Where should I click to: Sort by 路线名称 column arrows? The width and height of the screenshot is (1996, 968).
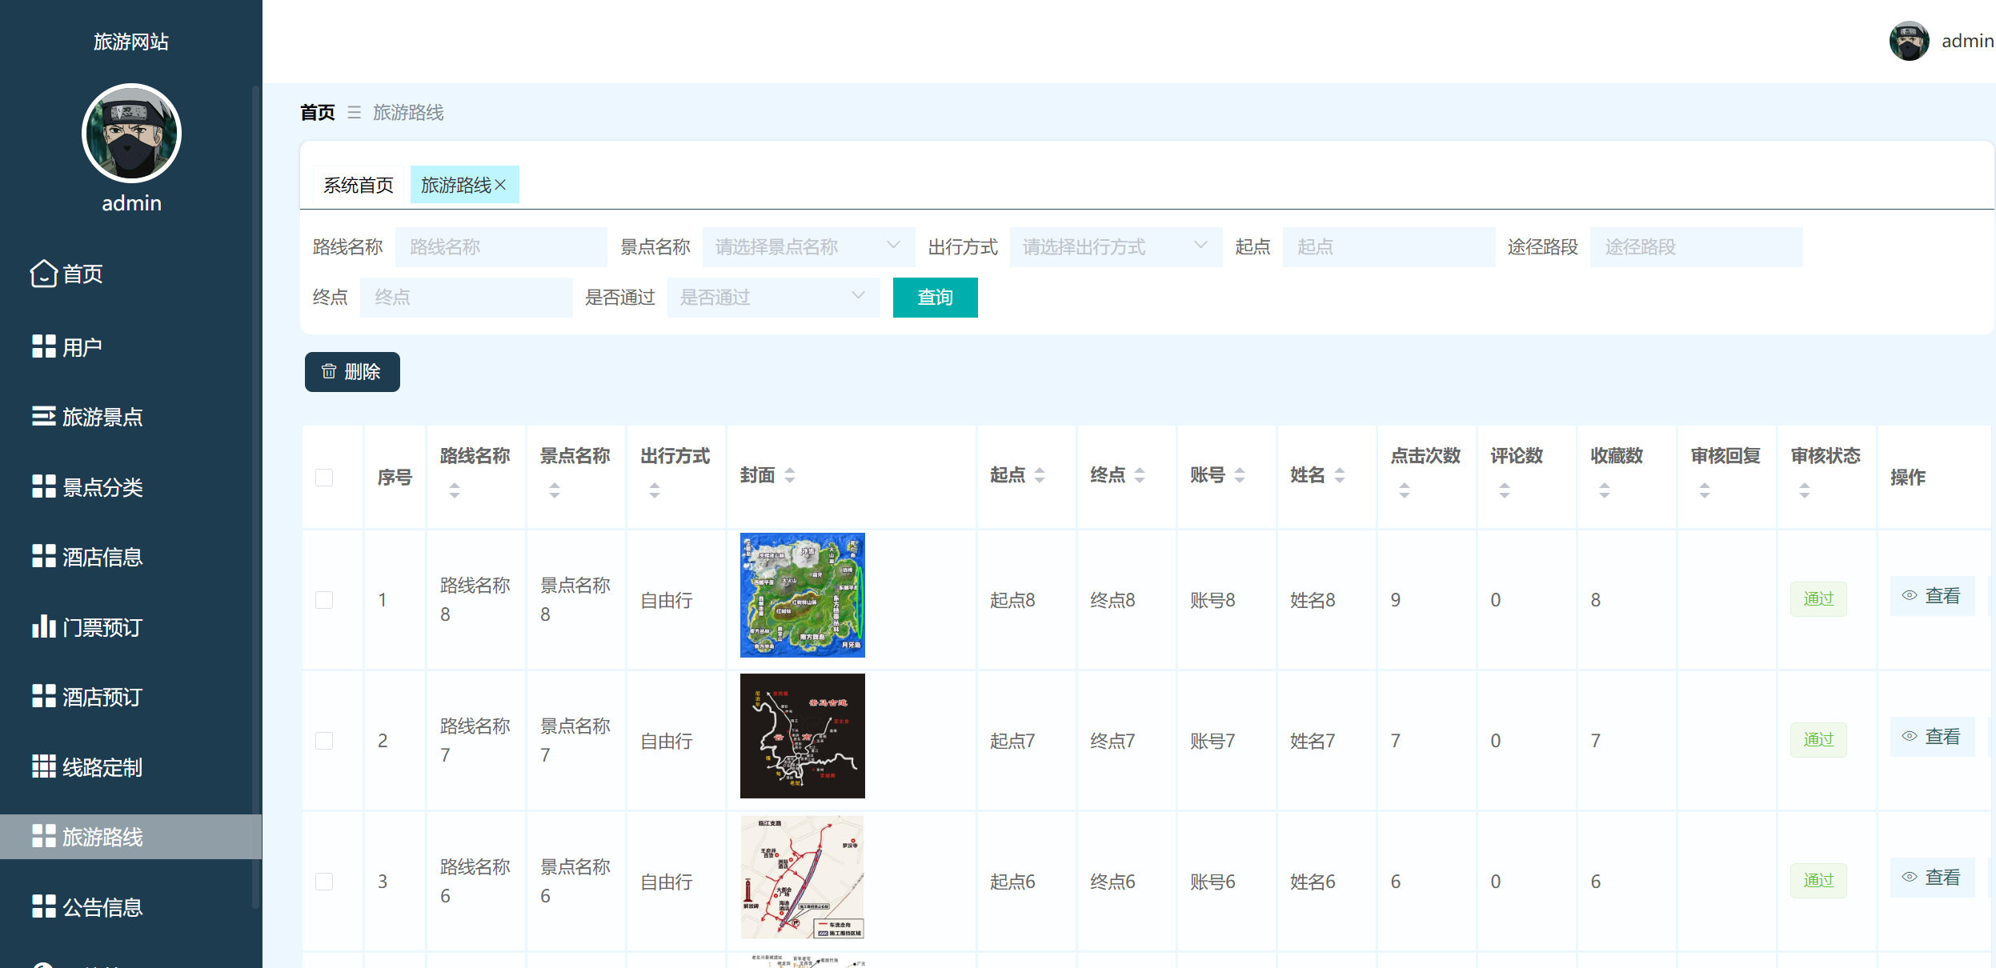(455, 490)
